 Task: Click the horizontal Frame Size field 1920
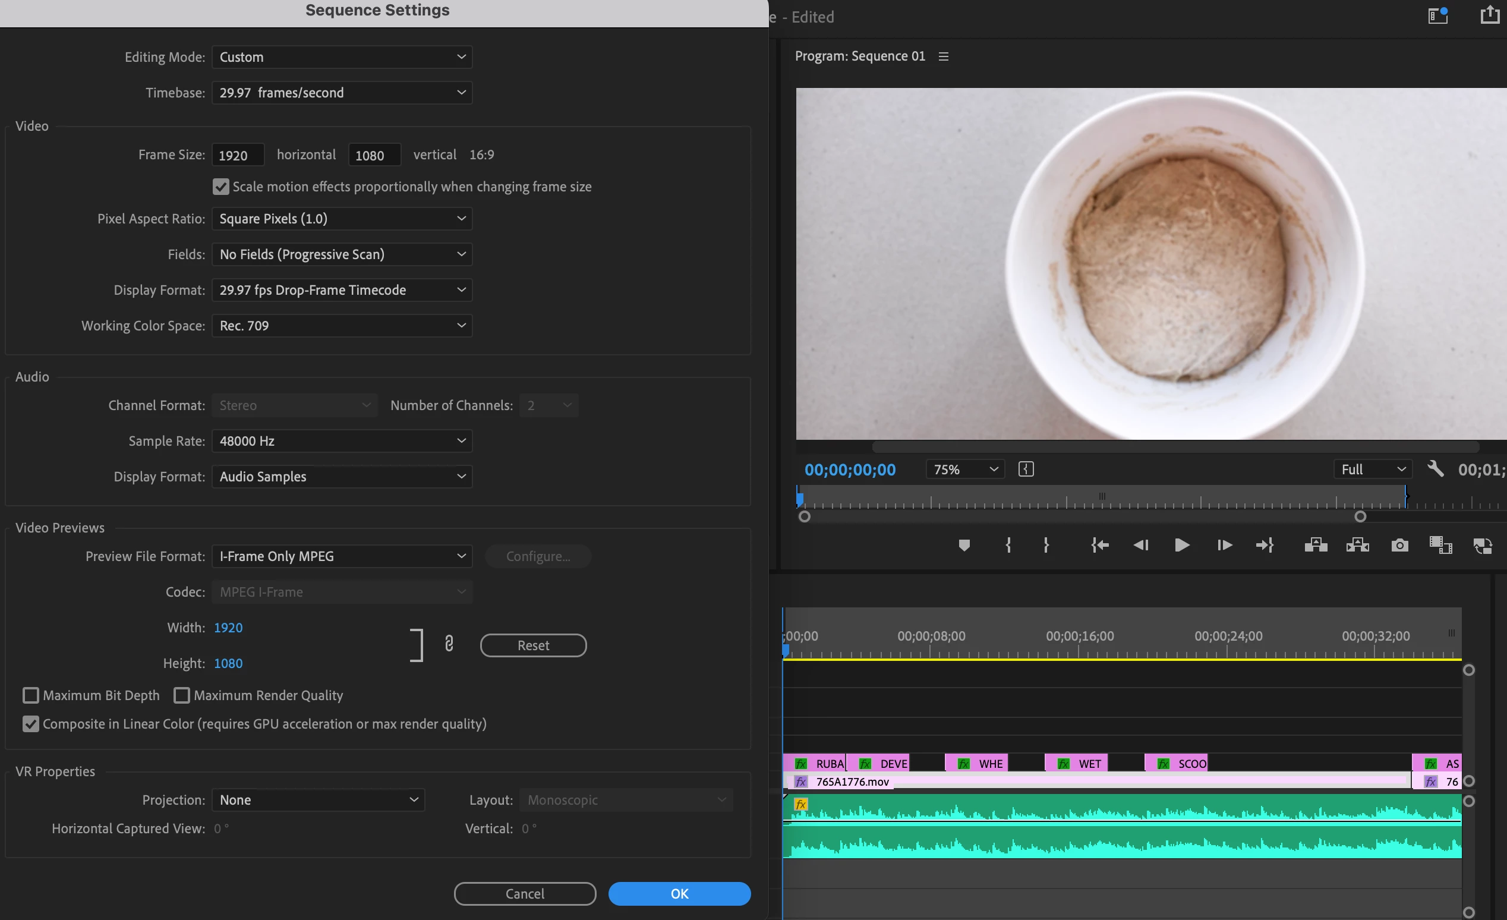tap(238, 155)
